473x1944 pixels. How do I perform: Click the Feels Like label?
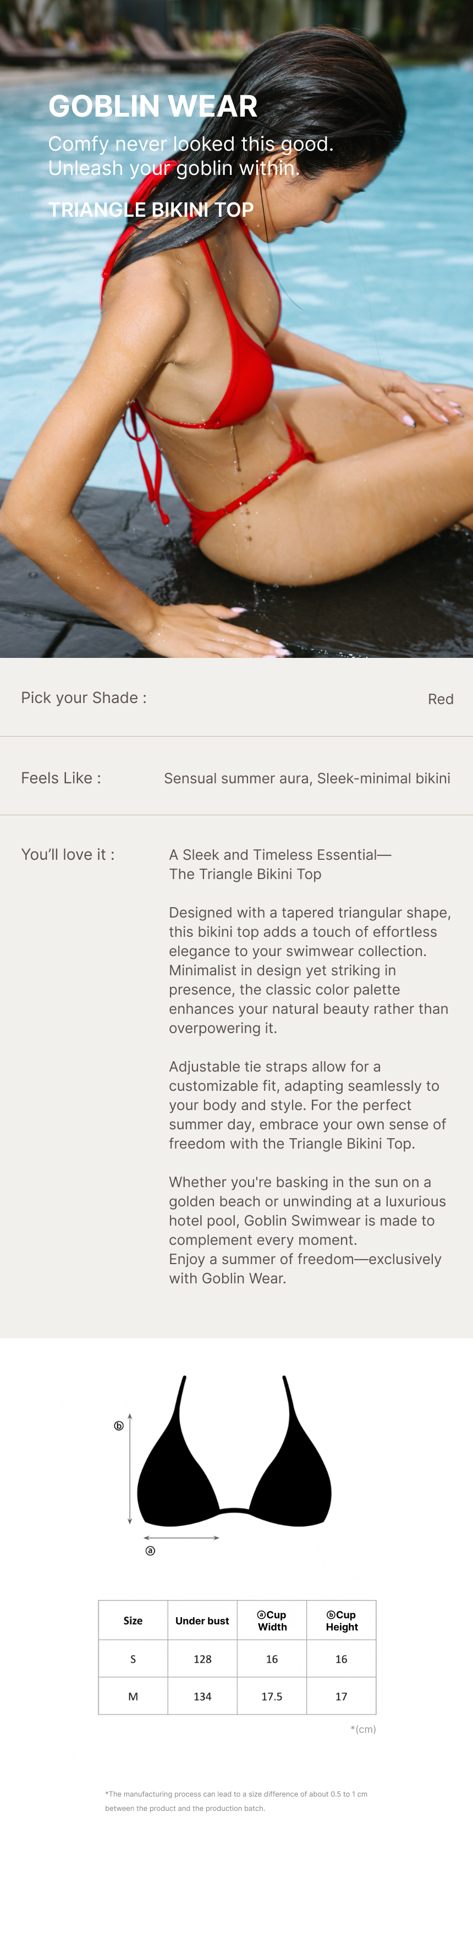(x=61, y=778)
